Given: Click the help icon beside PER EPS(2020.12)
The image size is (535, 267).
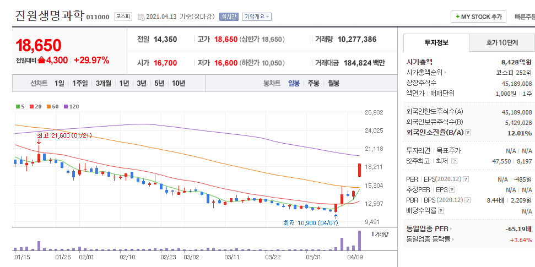Looking at the screenshot, I should click(x=466, y=179).
